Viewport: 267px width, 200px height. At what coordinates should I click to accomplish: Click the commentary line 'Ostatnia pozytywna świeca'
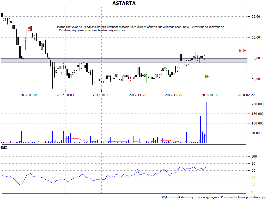pos(93,30)
